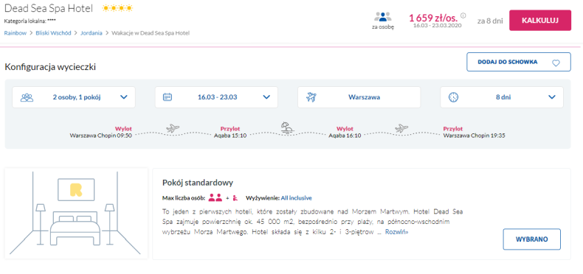Go to Bliski Wschód breadcrumb
This screenshot has width=583, height=274.
click(x=53, y=33)
